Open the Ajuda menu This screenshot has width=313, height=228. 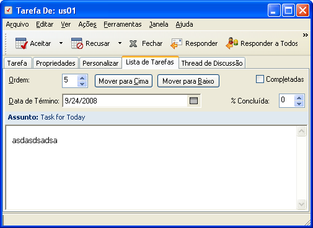(184, 24)
